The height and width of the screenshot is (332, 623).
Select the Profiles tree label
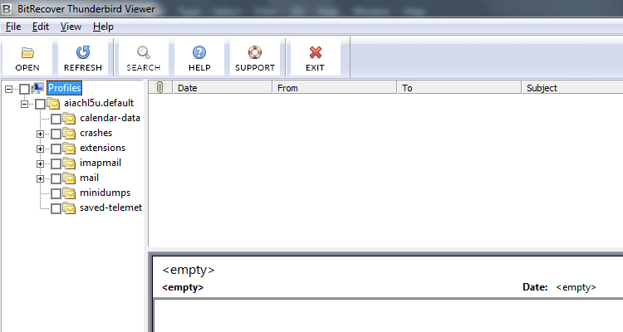click(x=64, y=88)
